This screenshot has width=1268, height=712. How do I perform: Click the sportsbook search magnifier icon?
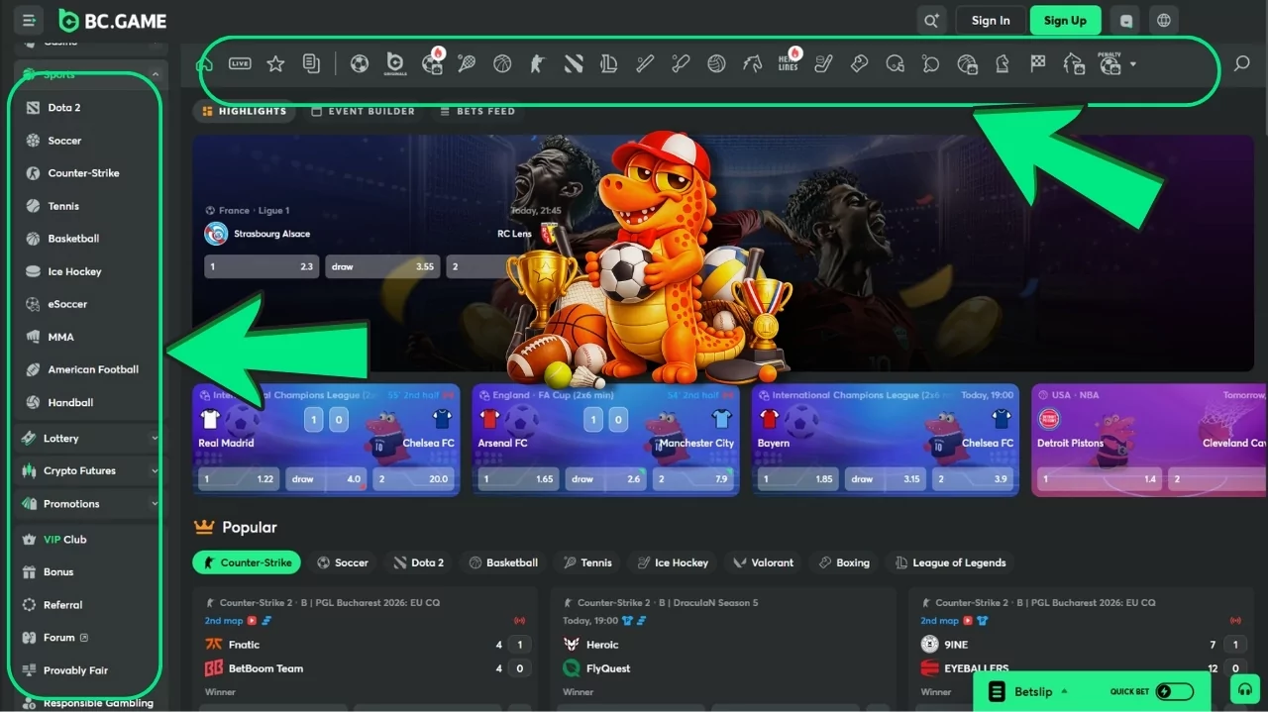tap(1241, 63)
